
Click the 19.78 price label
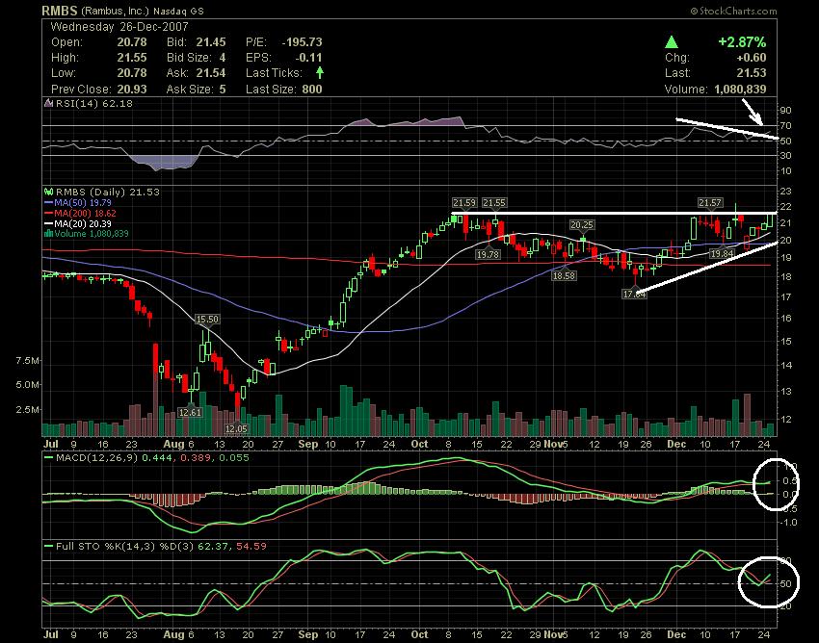point(488,254)
